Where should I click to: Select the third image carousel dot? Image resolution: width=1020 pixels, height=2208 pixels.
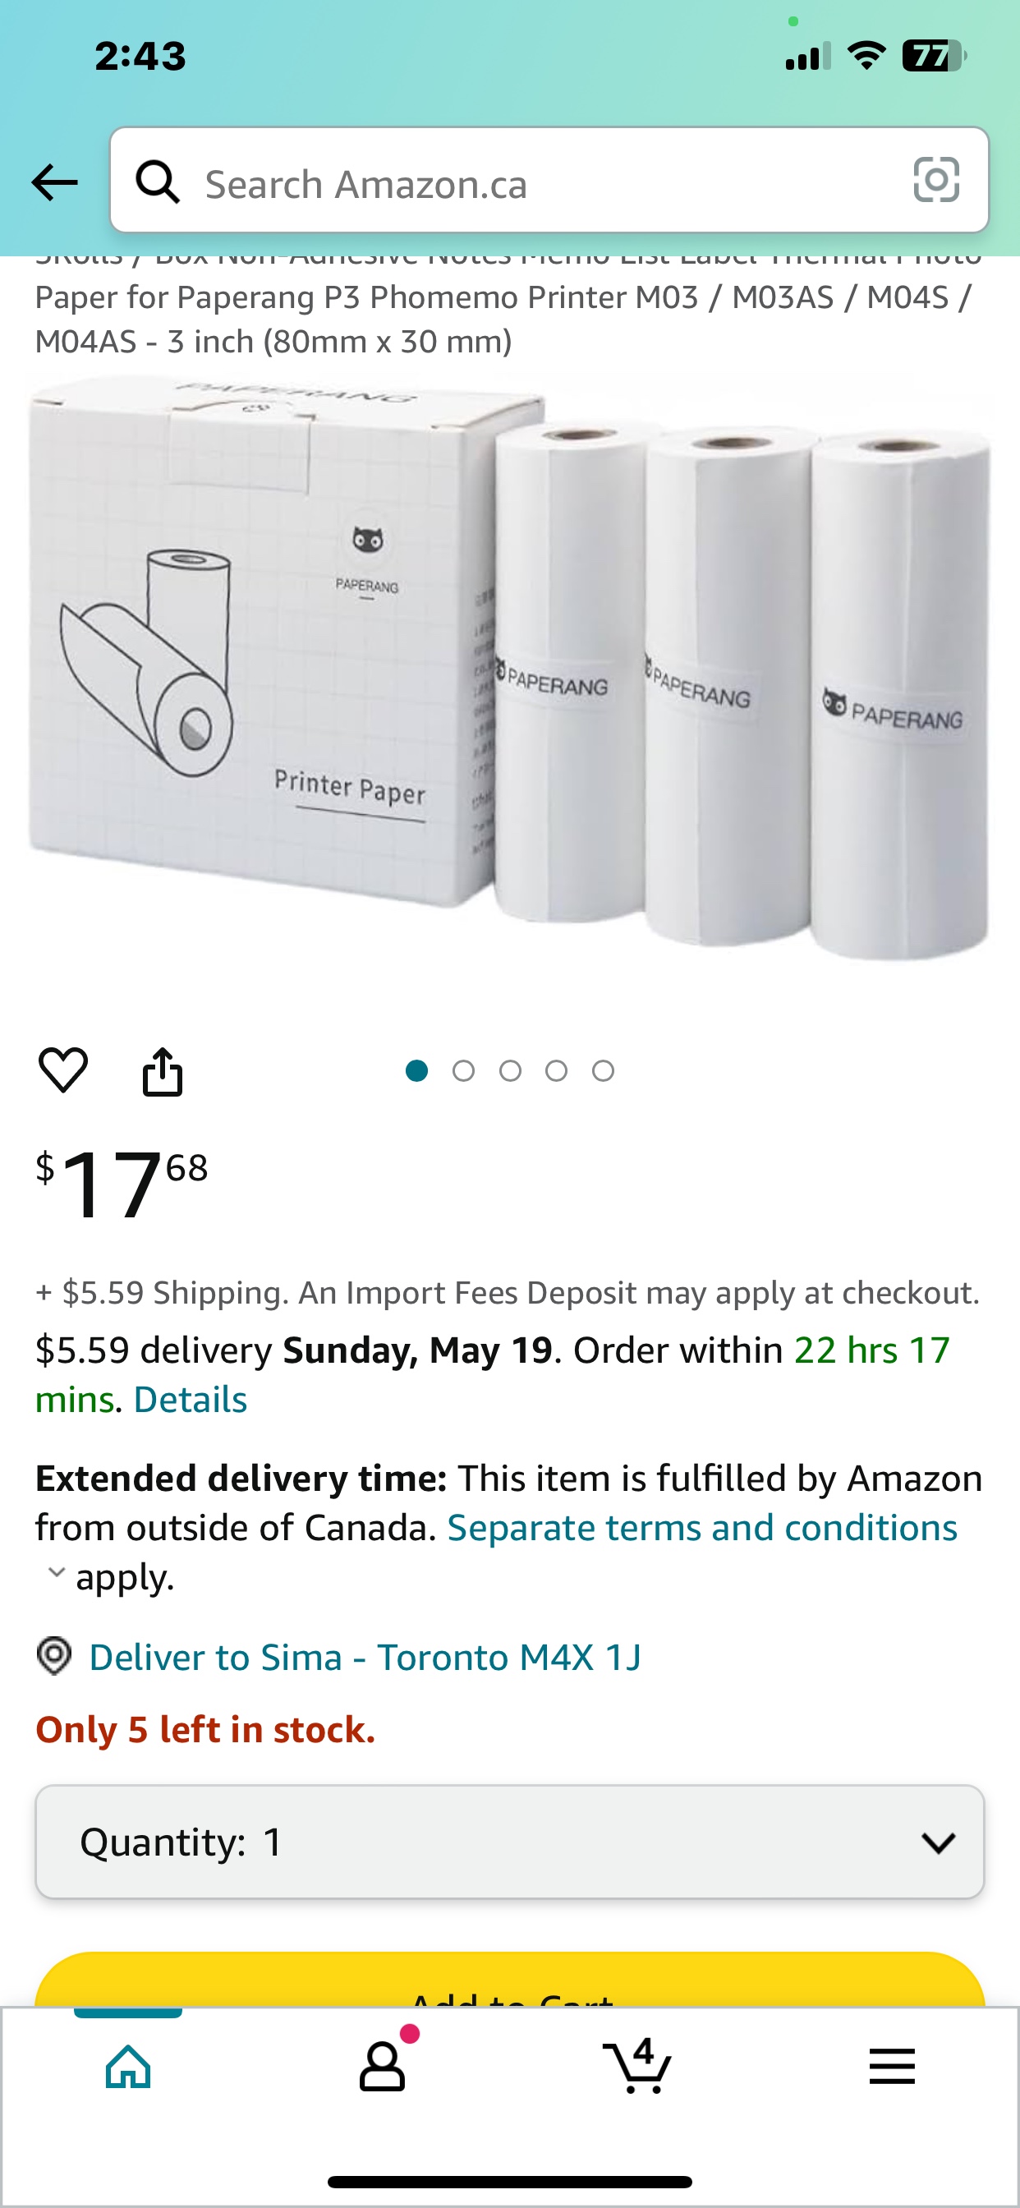coord(511,1069)
